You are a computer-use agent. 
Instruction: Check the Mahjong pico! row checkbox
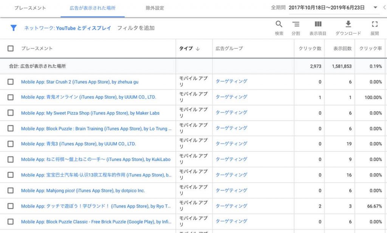click(10, 191)
